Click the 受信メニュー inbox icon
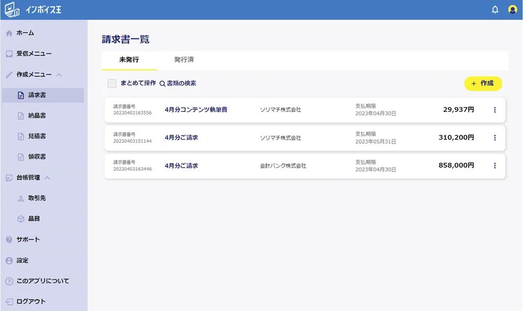The height and width of the screenshot is (311, 523). tap(9, 54)
